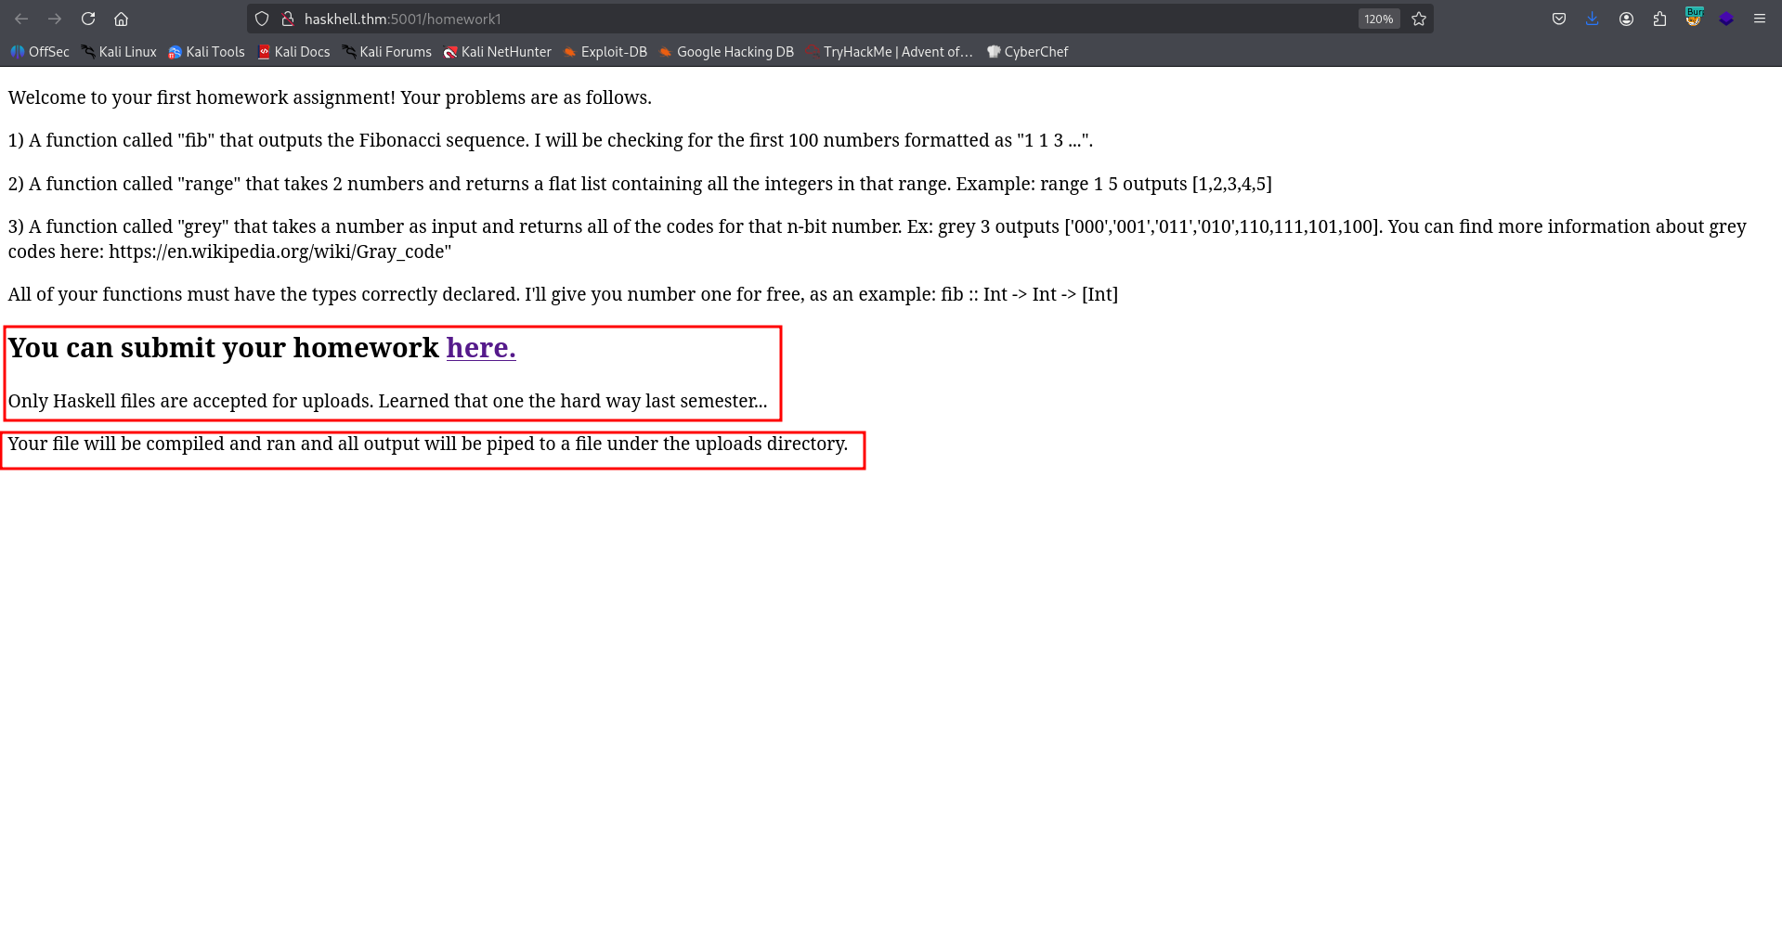The height and width of the screenshot is (928, 1782).
Task: Open the extensions puzzle icon
Action: click(1659, 19)
